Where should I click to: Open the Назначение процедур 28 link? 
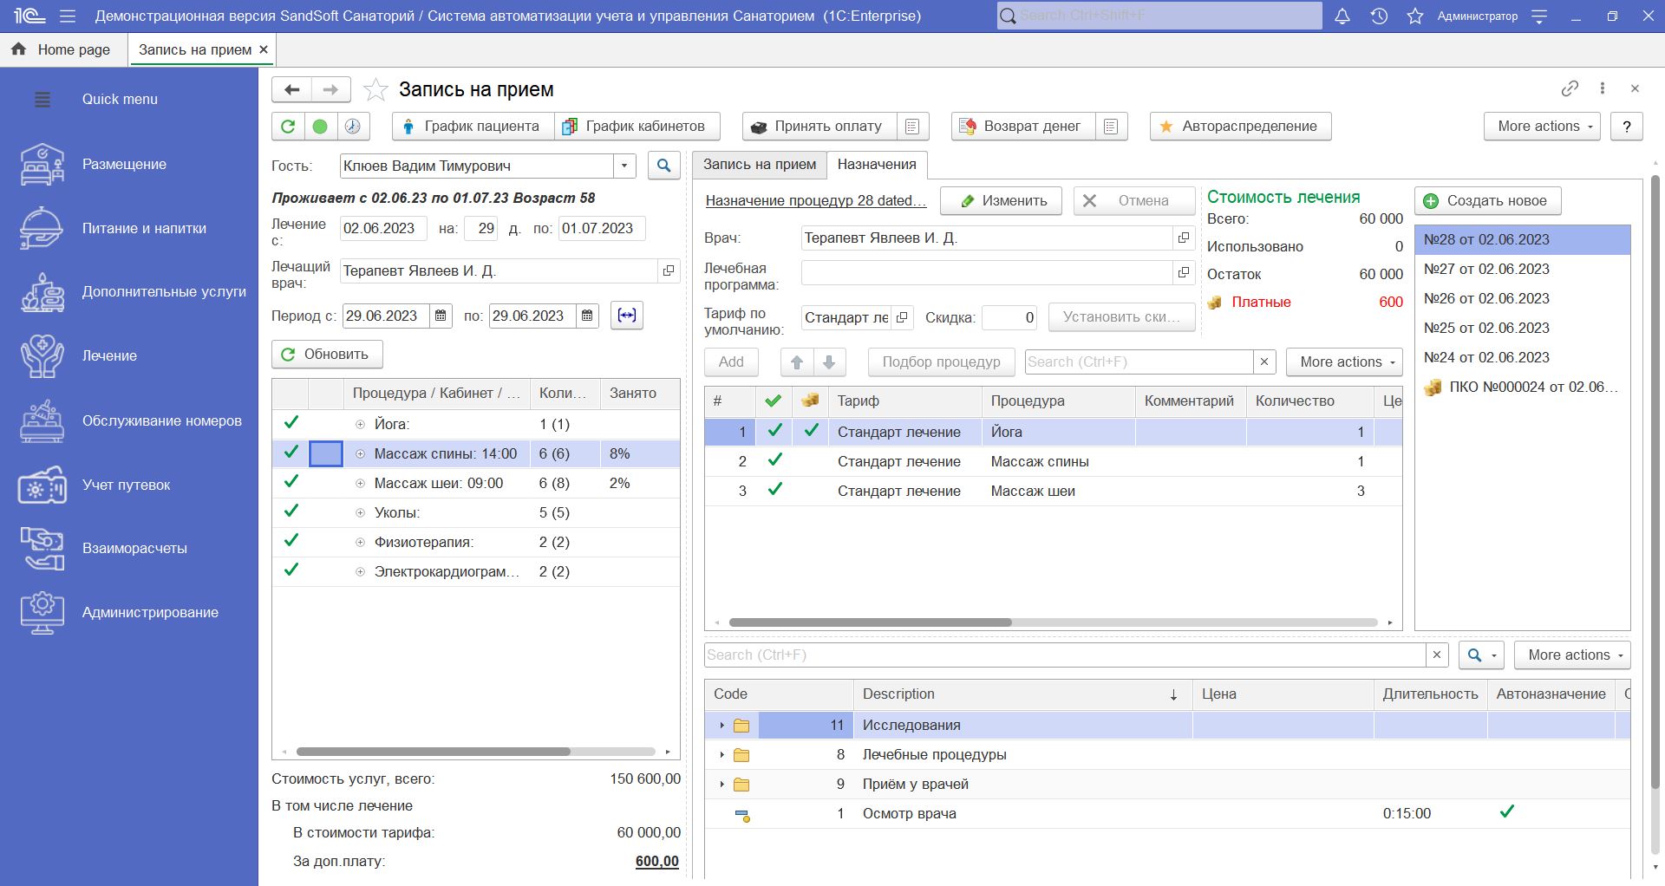coord(816,201)
